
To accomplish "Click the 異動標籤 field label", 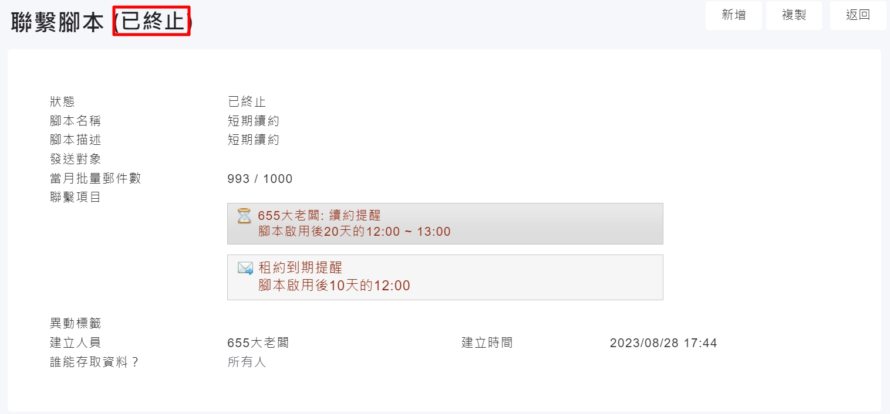I will tap(76, 323).
